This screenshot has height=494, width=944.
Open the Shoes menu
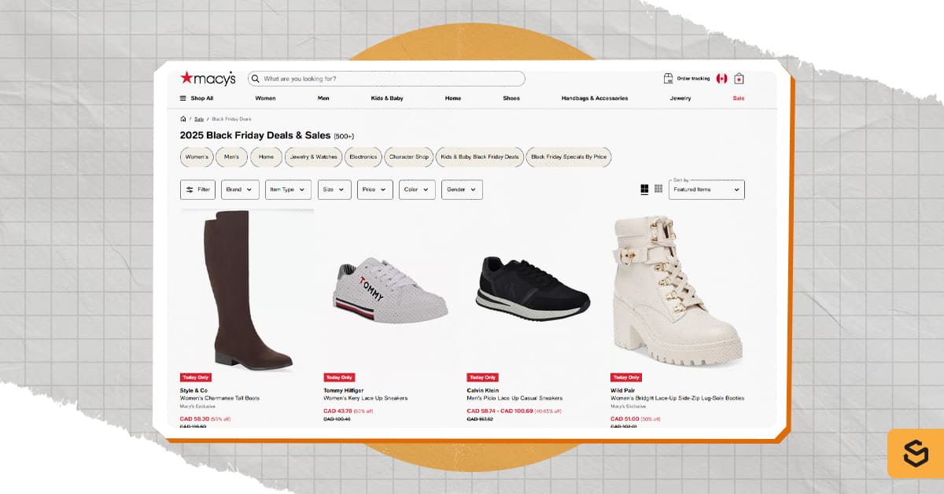point(511,98)
